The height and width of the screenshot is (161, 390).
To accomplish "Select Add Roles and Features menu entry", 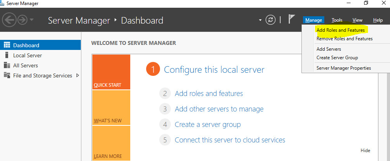I will [340, 30].
